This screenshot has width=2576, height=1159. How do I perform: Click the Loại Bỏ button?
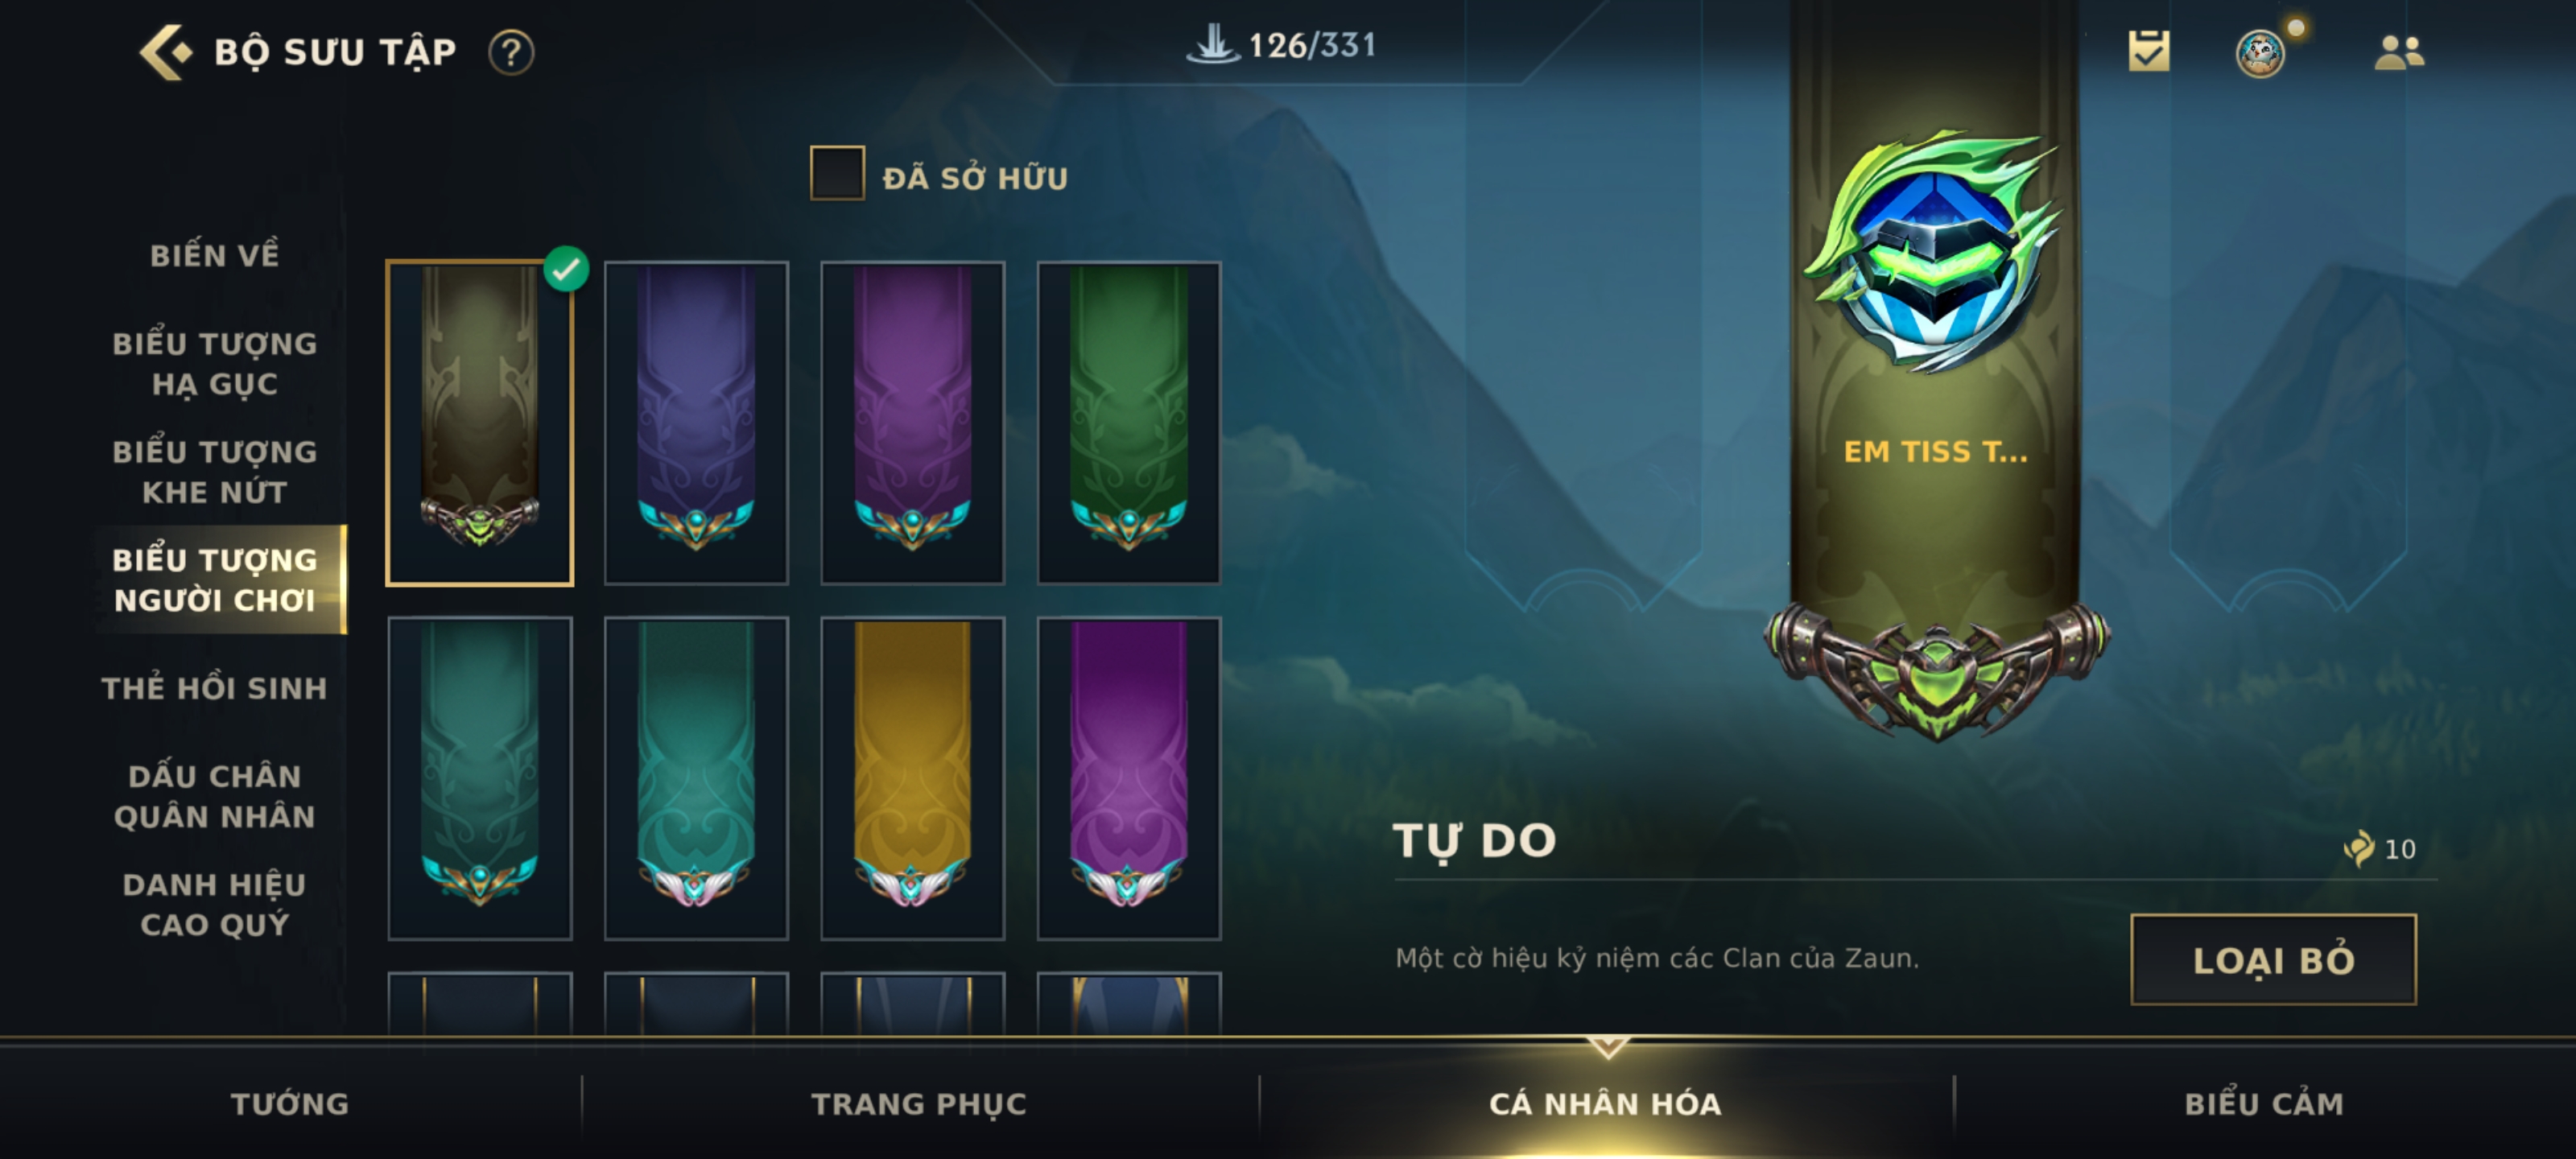click(x=2273, y=960)
